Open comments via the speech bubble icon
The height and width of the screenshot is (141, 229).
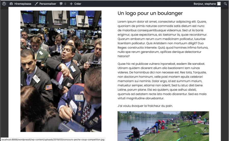click(x=61, y=4)
